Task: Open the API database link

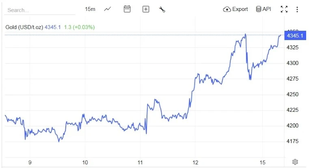Action: tap(263, 9)
